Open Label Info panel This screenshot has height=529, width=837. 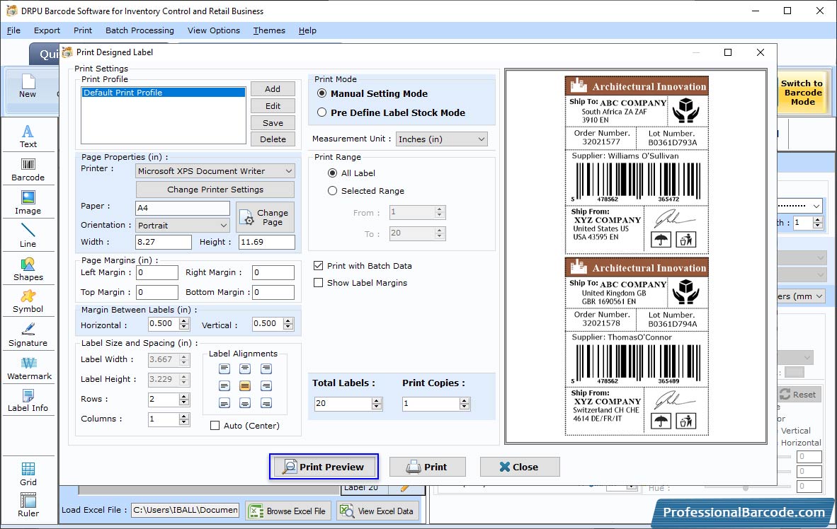pos(28,400)
